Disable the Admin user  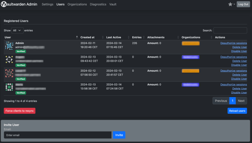tap(239, 51)
